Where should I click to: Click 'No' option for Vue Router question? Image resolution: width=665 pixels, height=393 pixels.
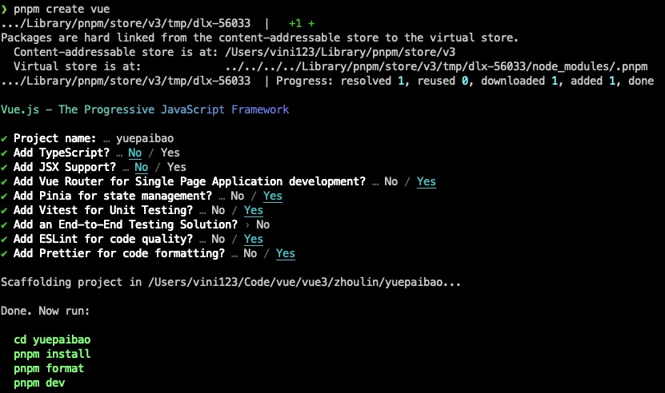coord(391,181)
